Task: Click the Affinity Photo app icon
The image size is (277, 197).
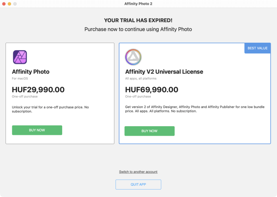Action: [20, 57]
